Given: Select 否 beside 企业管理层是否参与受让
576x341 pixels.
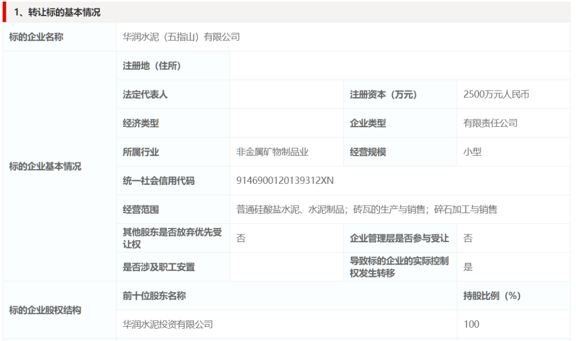Looking at the screenshot, I should [468, 238].
